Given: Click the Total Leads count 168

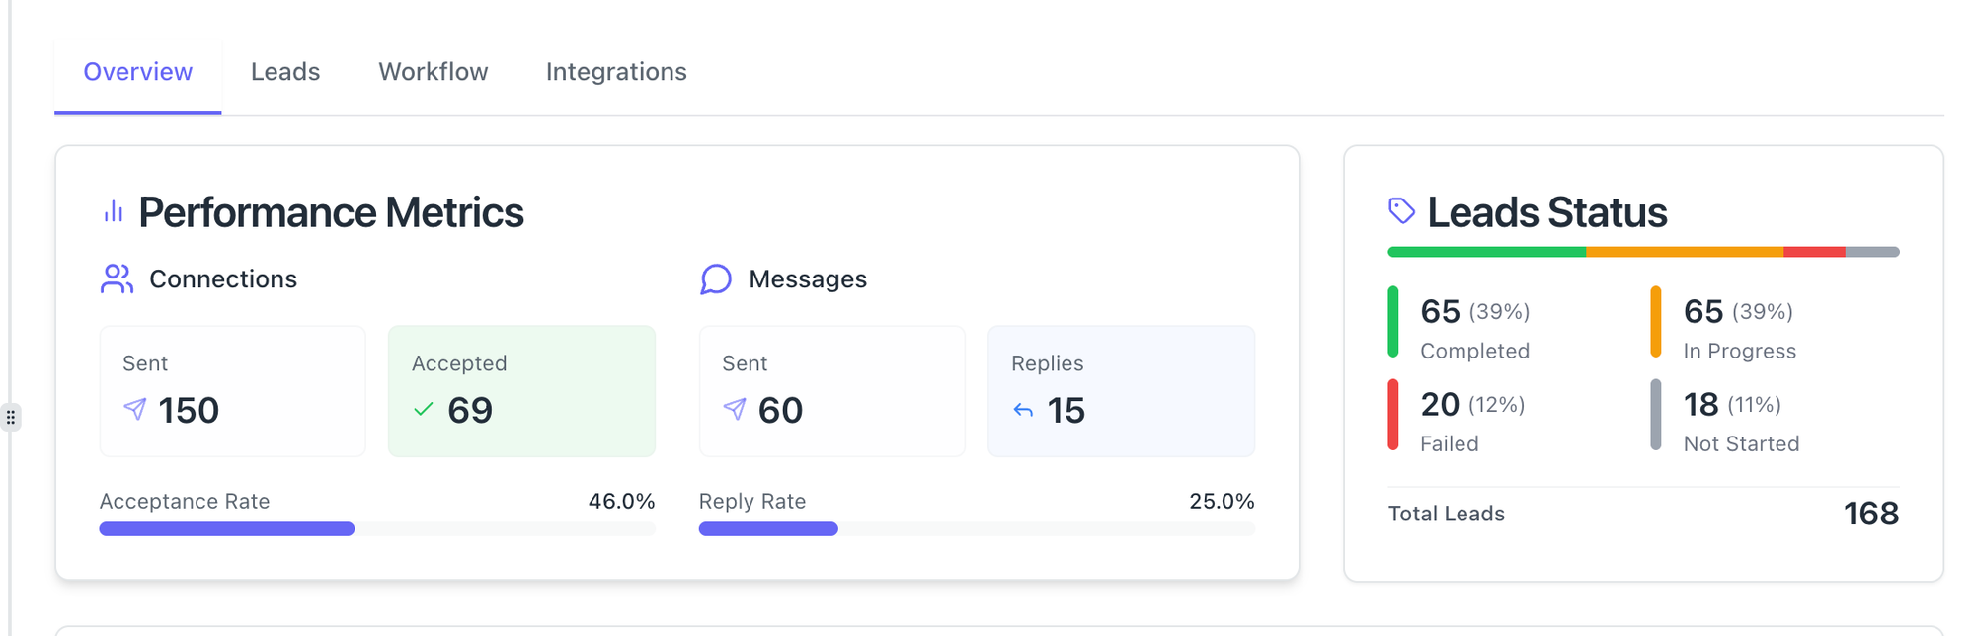Looking at the screenshot, I should (x=1870, y=514).
